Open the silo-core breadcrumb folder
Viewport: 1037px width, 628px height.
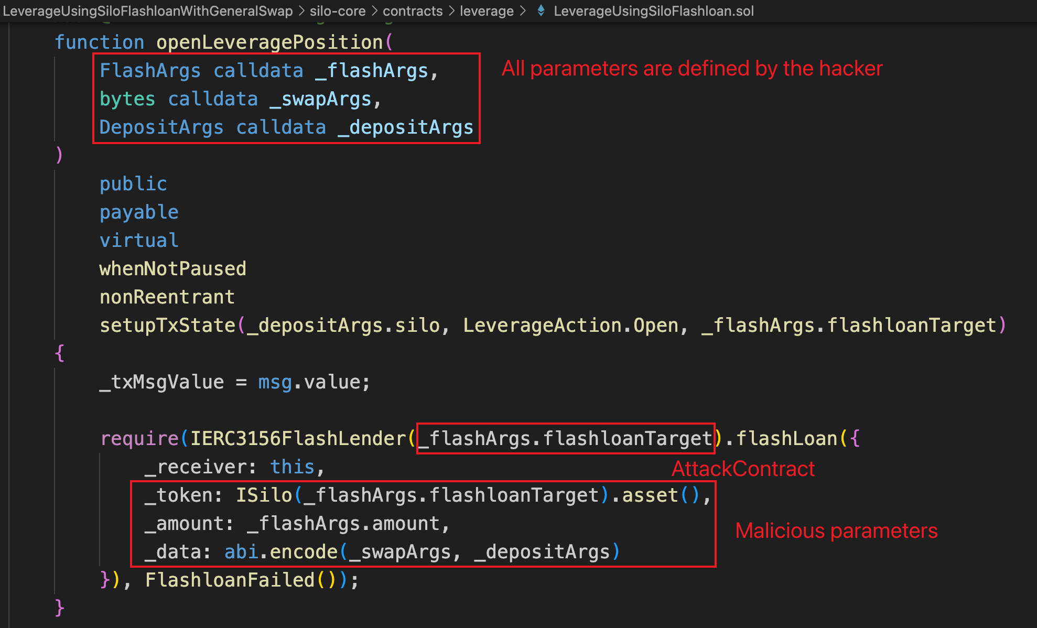coord(337,11)
